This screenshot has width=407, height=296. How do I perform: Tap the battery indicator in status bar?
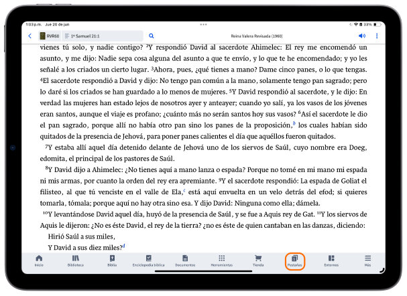377,24
